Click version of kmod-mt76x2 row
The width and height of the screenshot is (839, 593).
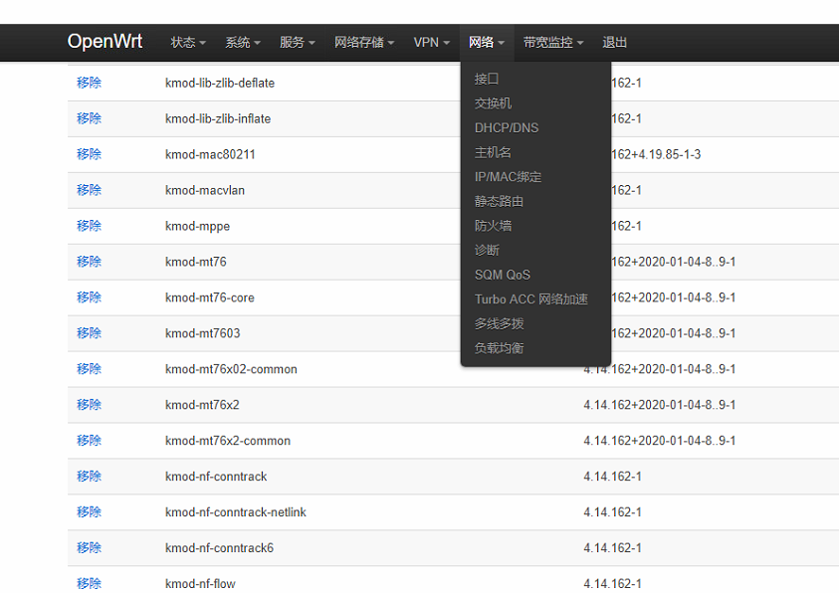point(659,405)
